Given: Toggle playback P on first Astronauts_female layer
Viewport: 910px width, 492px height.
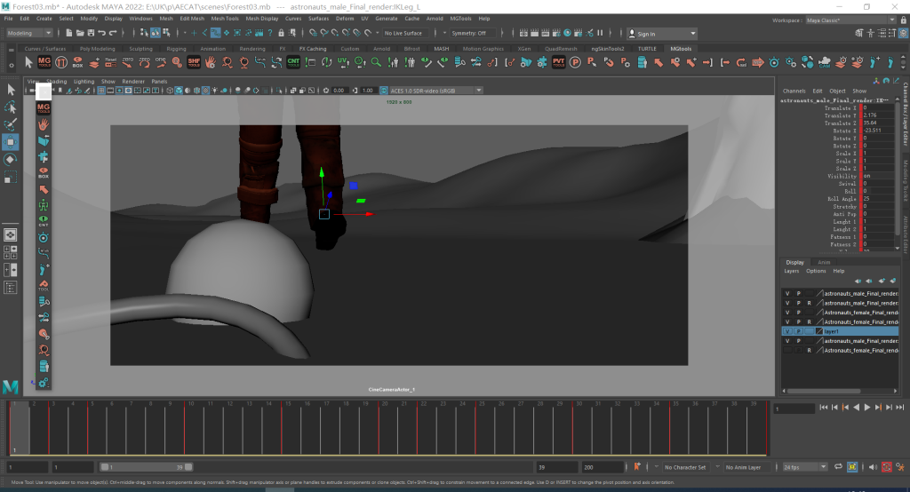Looking at the screenshot, I should [799, 312].
